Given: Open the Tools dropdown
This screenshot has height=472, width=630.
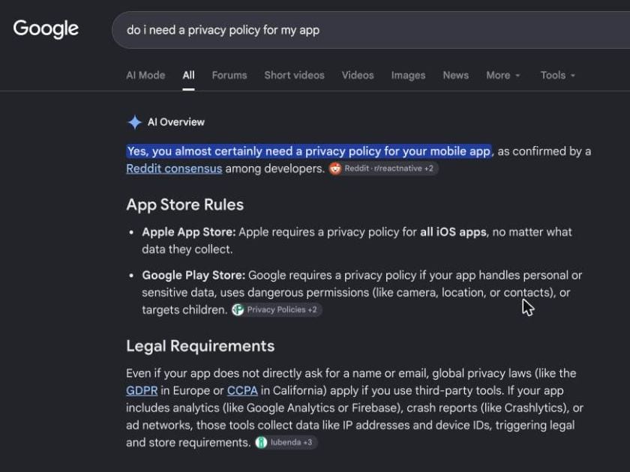Looking at the screenshot, I should 558,75.
